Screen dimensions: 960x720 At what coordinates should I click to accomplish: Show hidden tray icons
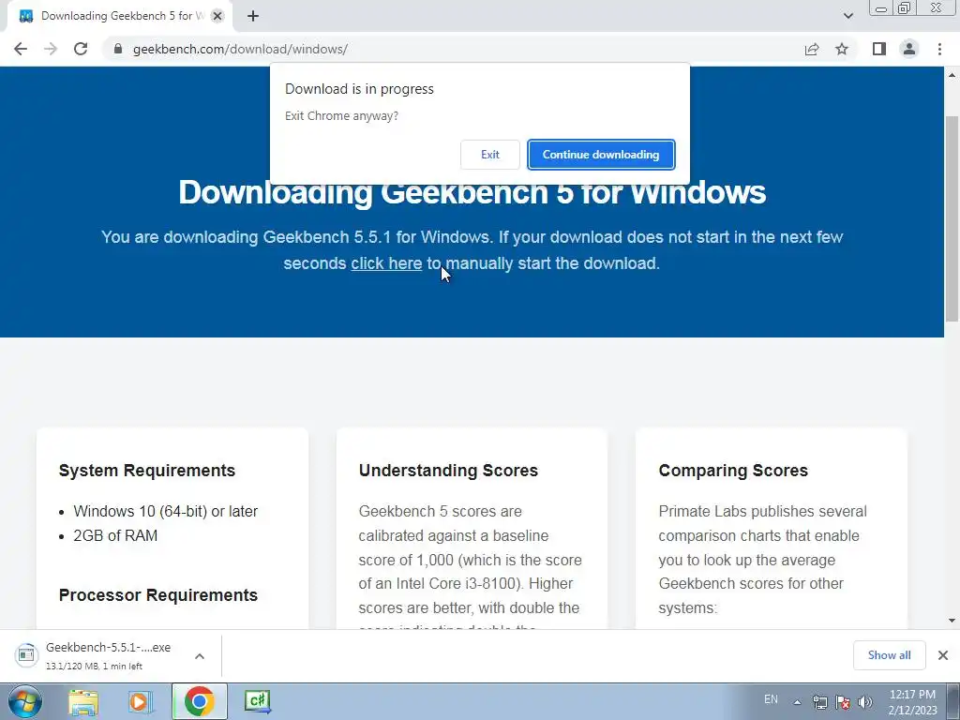tap(797, 702)
